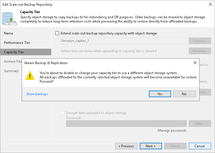Open the Name step
This screenshot has height=153, width=215.
tap(9, 33)
